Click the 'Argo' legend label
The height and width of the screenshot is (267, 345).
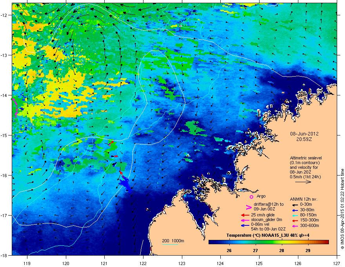tap(261, 196)
